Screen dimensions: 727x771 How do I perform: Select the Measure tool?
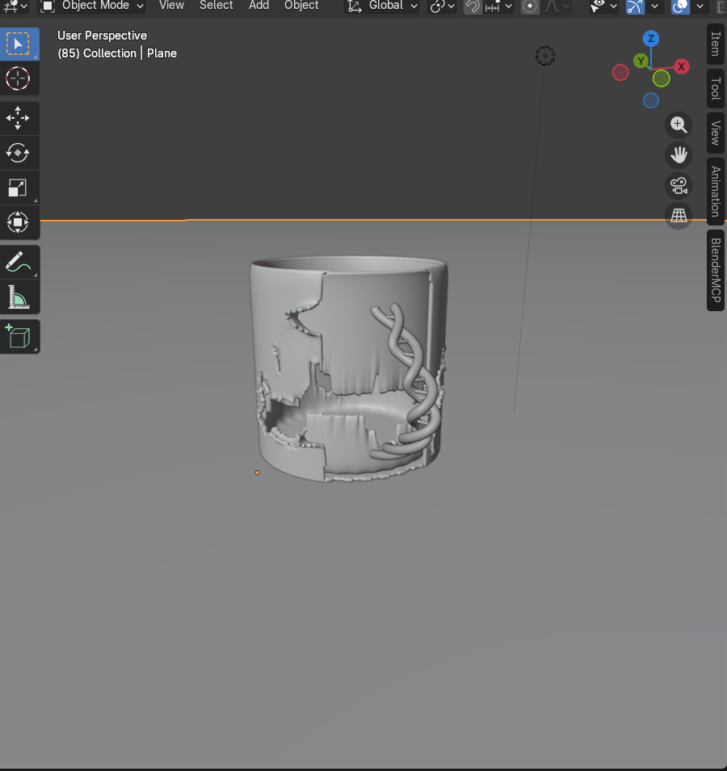click(x=18, y=297)
